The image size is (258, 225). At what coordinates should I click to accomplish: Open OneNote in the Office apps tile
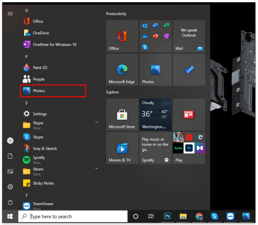click(166, 36)
